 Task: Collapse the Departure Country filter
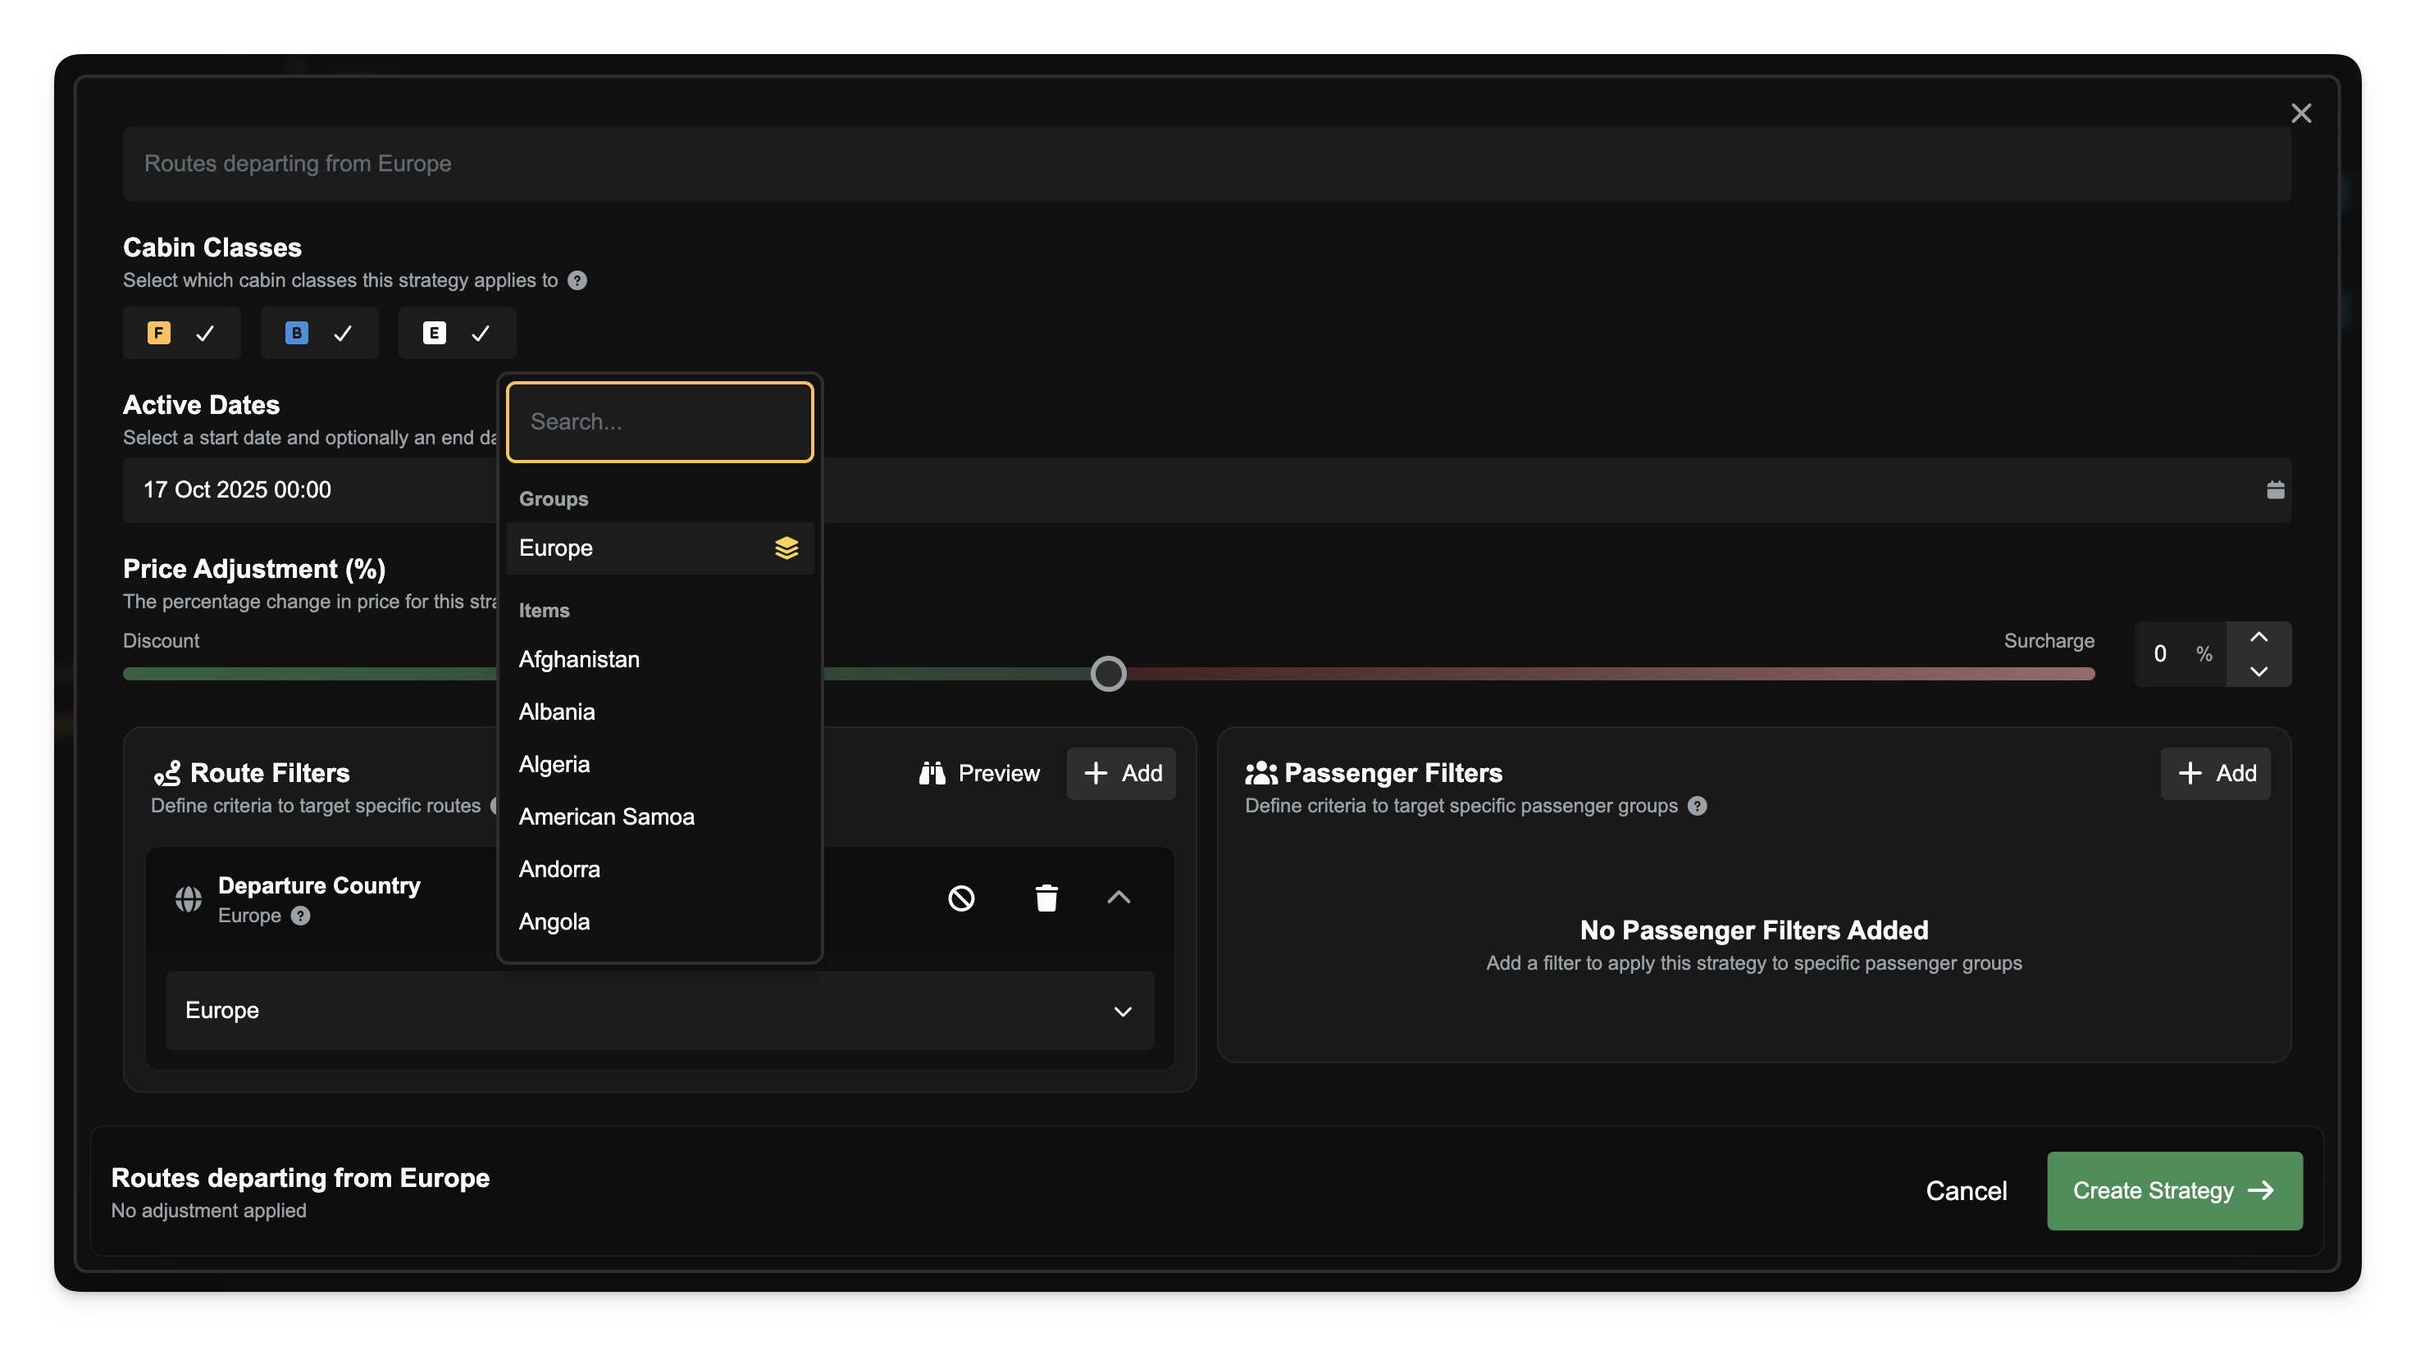[1118, 898]
